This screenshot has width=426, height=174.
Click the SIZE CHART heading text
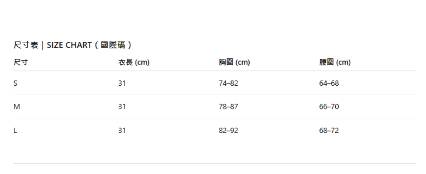pyautogui.click(x=69, y=45)
